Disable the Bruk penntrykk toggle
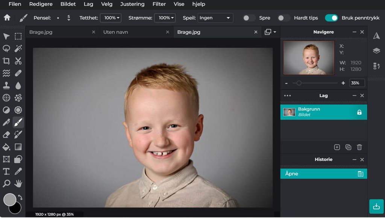385x218 pixels. pos(331,18)
